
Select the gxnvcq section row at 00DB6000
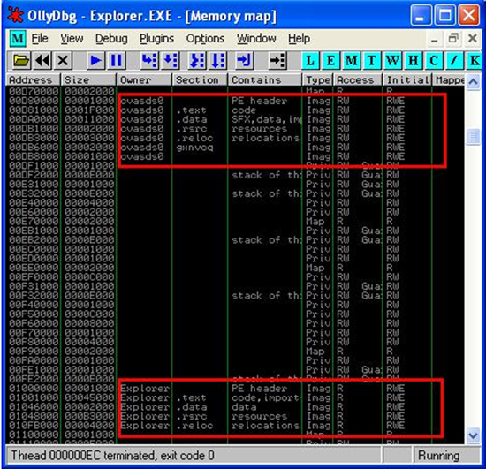235,148
